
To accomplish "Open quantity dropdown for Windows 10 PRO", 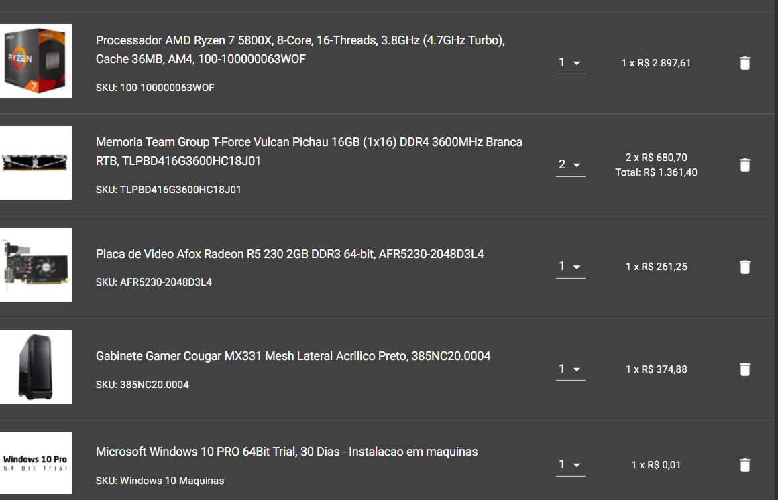I will (570, 464).
